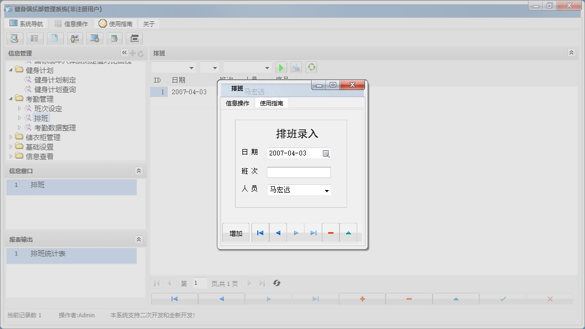Expand the 储衣柜管理 tree folder
Screen dimensions: 585x329
[11, 137]
